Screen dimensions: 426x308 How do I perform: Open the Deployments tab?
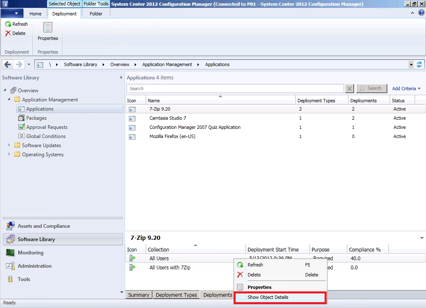218,295
